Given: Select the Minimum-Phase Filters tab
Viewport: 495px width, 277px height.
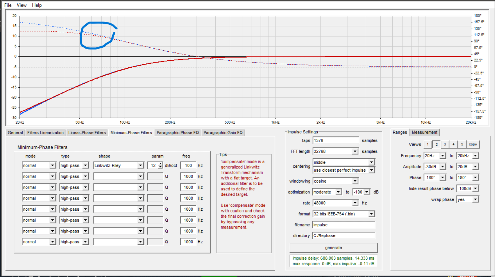Looking at the screenshot, I should click(131, 132).
